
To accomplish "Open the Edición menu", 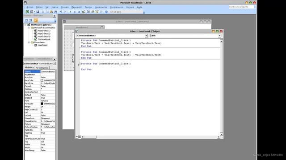I will tap(39, 7).
